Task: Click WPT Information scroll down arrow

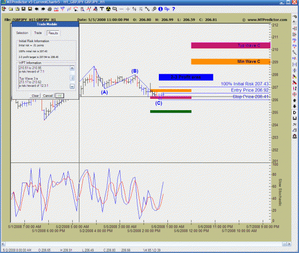Action: click(x=72, y=86)
